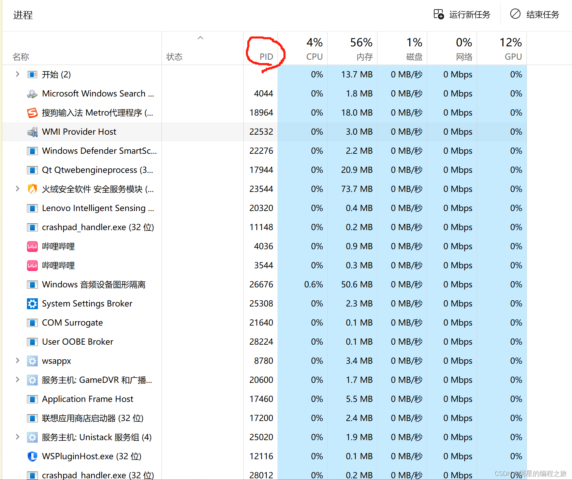Select the System Settings Broker process name
This screenshot has width=572, height=480.
(x=87, y=304)
